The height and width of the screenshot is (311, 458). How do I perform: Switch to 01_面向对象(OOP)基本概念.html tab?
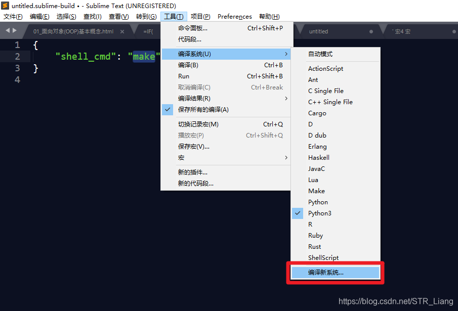(73, 31)
